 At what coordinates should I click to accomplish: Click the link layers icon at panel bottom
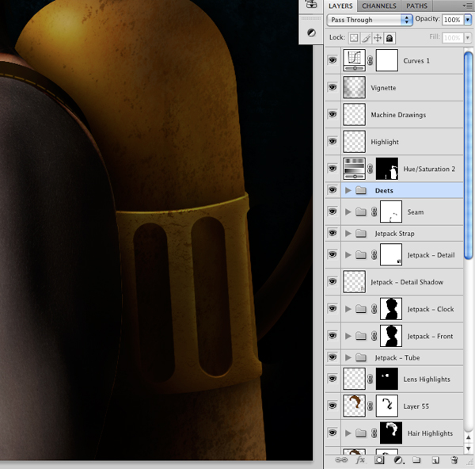[341, 460]
